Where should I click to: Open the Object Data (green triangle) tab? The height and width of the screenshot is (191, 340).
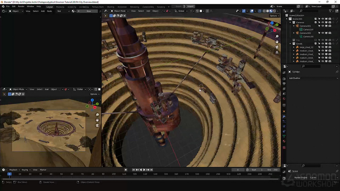[x=284, y=136]
